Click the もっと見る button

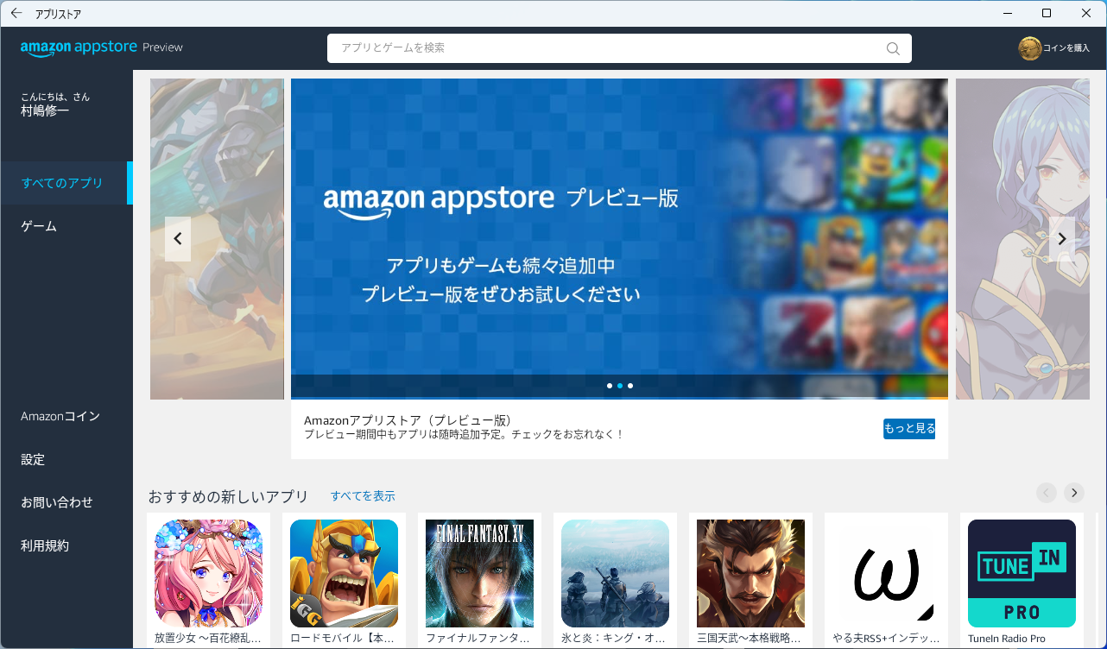coord(909,429)
